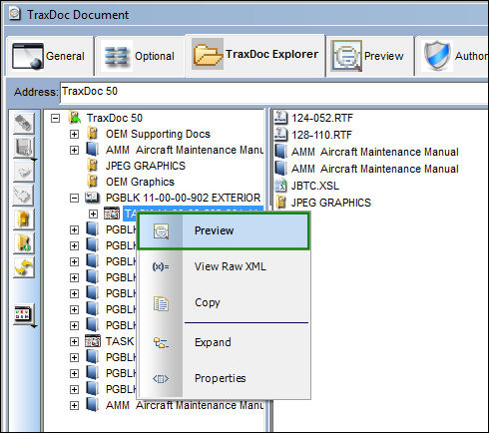Click the (x)= icon beside View Raw XML

(161, 266)
